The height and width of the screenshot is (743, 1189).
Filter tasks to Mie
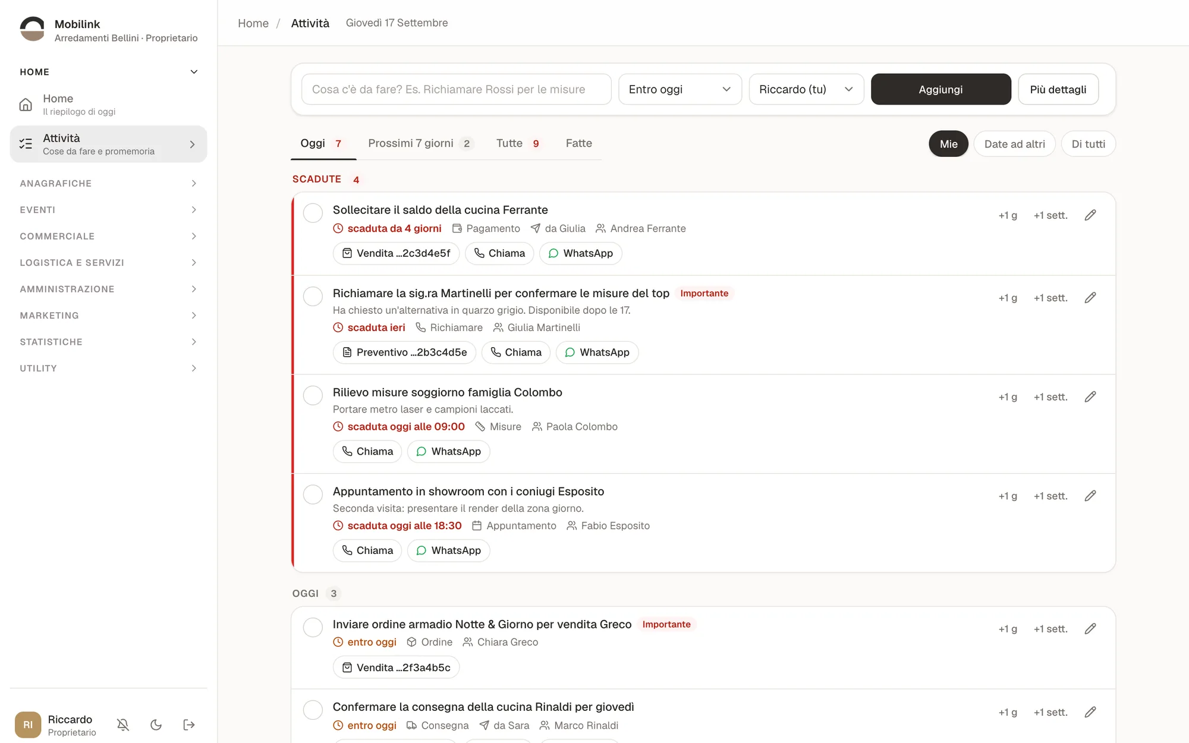tap(948, 144)
